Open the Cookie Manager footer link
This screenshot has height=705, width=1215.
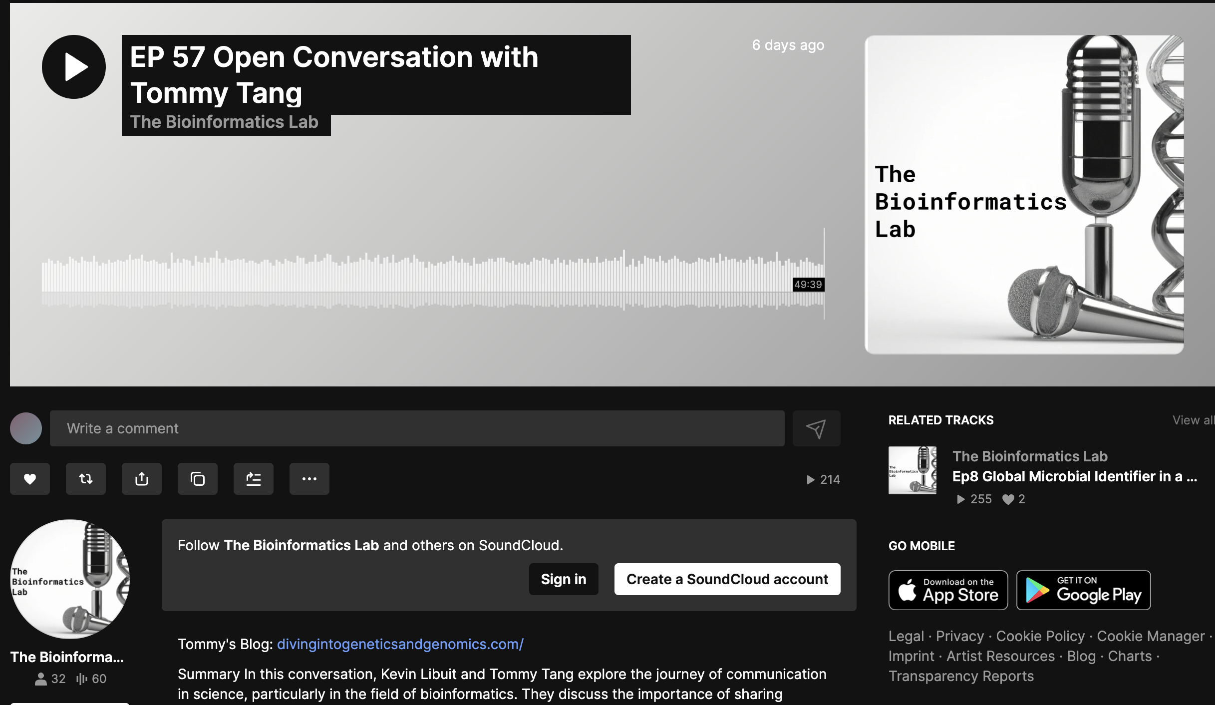pos(1151,636)
